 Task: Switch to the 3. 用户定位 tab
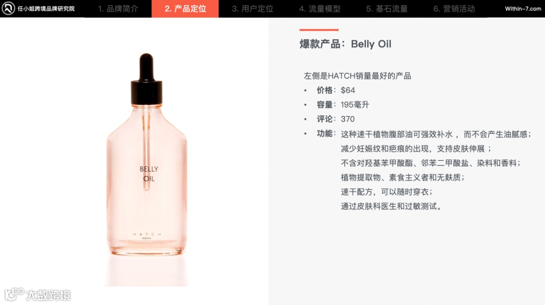pos(253,9)
